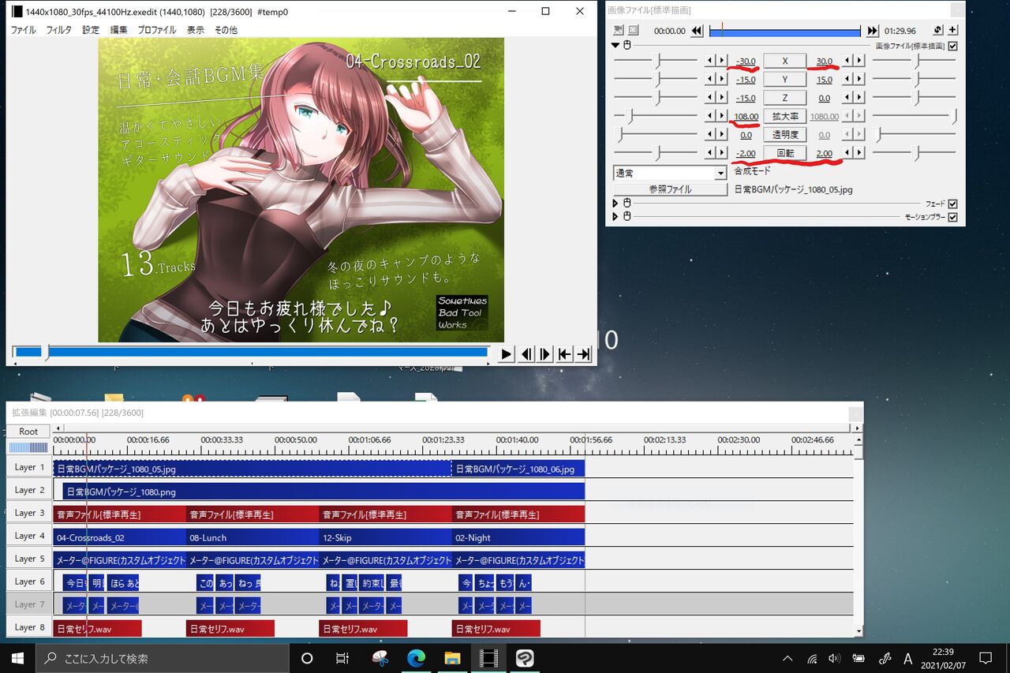Toggle Layer 2 visibility

coord(28,490)
